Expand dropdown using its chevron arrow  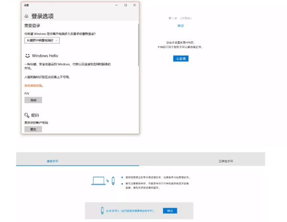(x=56, y=41)
